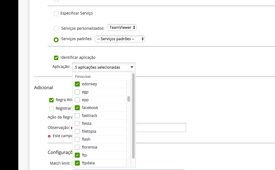
Task: Choose the Serviços padrões radio option
Action: tap(56, 39)
